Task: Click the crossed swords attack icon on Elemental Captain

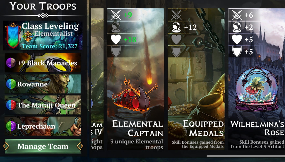Action: 116,15
